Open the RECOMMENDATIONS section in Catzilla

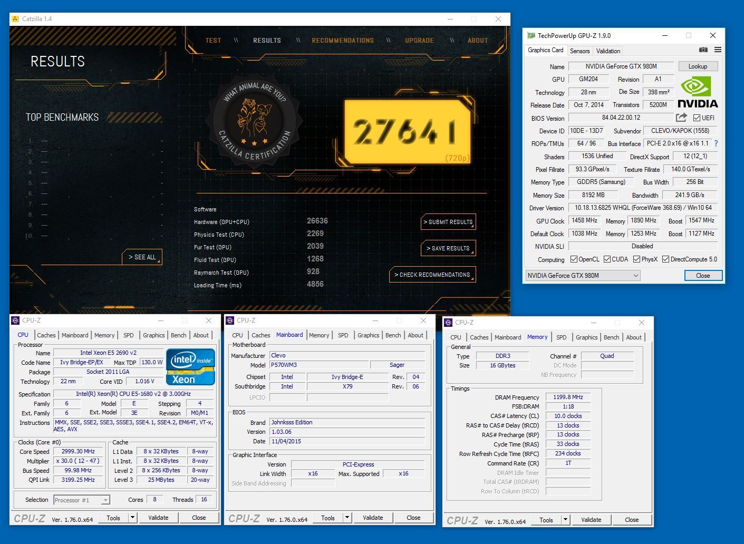point(343,41)
